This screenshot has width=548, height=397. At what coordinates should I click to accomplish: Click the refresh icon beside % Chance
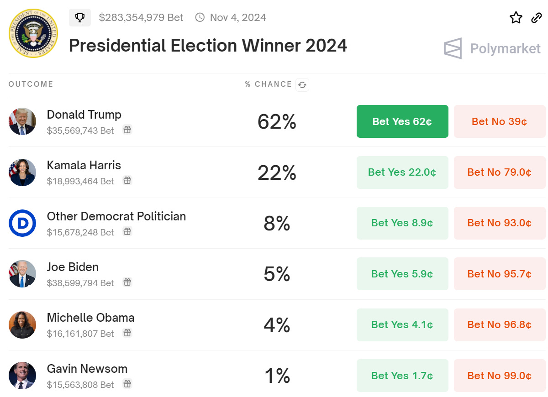[302, 84]
